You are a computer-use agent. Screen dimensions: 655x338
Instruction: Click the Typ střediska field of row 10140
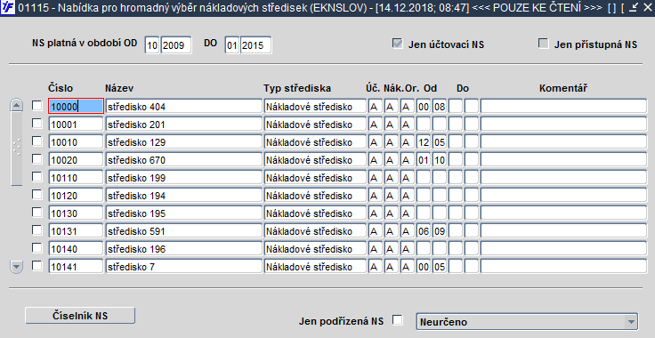(315, 249)
